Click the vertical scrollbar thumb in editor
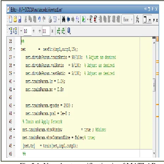The width and height of the screenshot is (164, 164). tap(154, 85)
